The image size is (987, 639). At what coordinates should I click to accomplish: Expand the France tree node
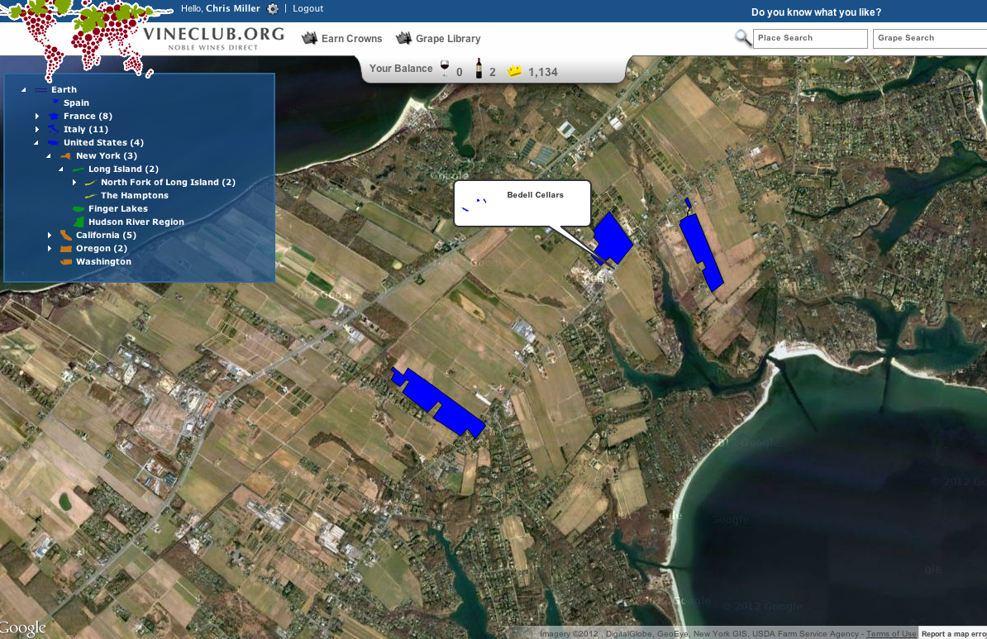(37, 117)
